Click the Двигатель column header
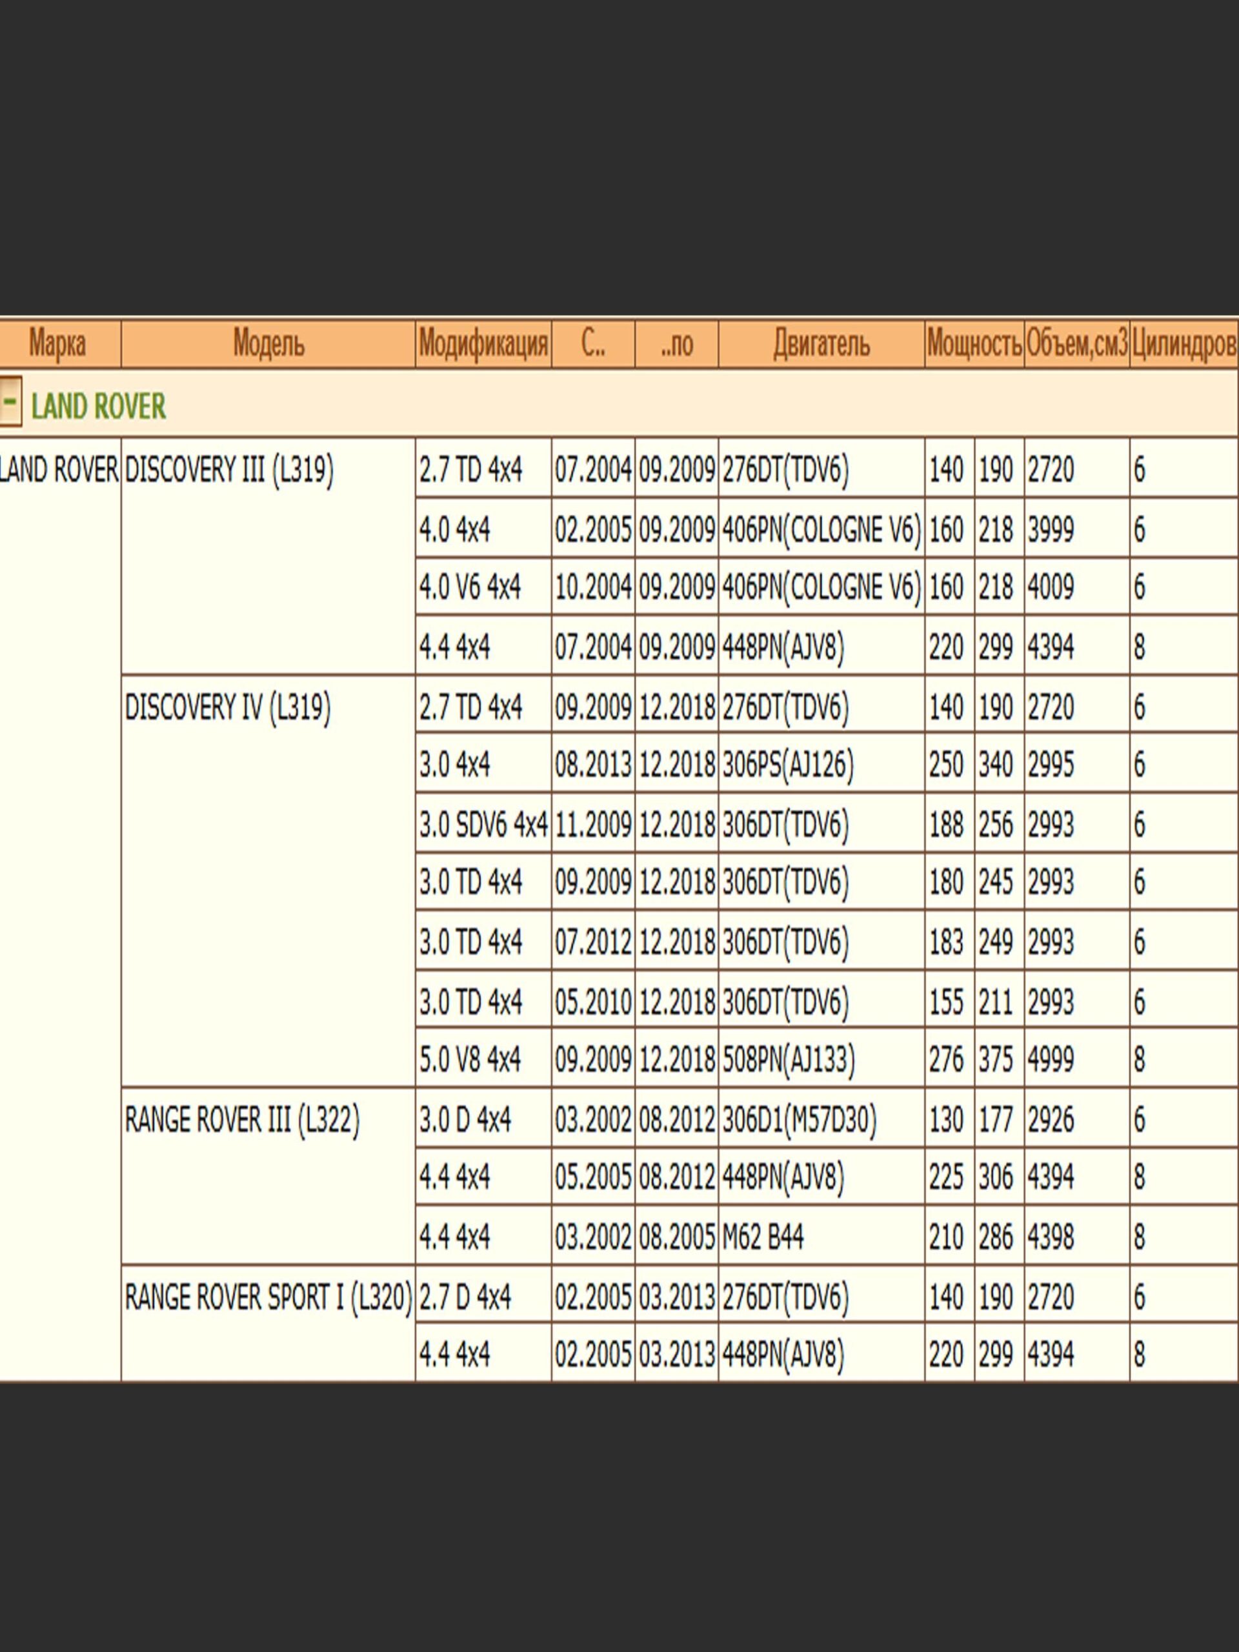This screenshot has height=1652, width=1239. 821,345
